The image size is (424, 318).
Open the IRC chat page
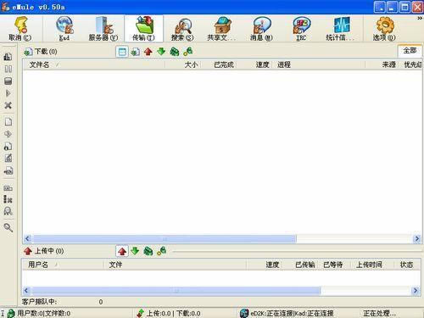[301, 29]
